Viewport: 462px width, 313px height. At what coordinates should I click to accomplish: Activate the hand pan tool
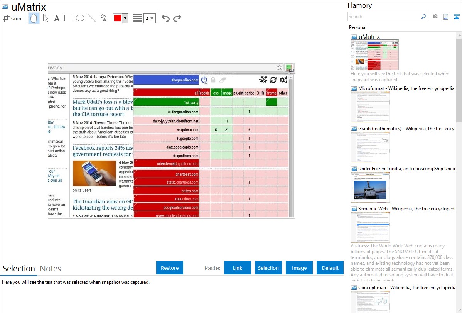click(34, 18)
